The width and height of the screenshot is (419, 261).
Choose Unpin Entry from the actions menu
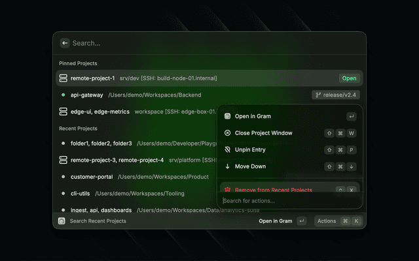click(290, 149)
